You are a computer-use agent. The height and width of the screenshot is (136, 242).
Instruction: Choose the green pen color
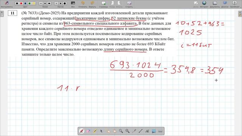tap(29, 3)
